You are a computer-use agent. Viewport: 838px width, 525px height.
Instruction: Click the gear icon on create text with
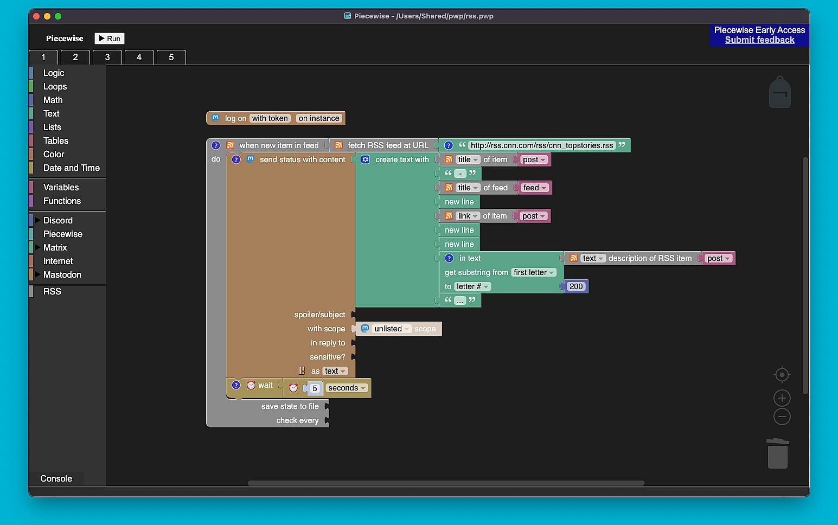tap(366, 159)
